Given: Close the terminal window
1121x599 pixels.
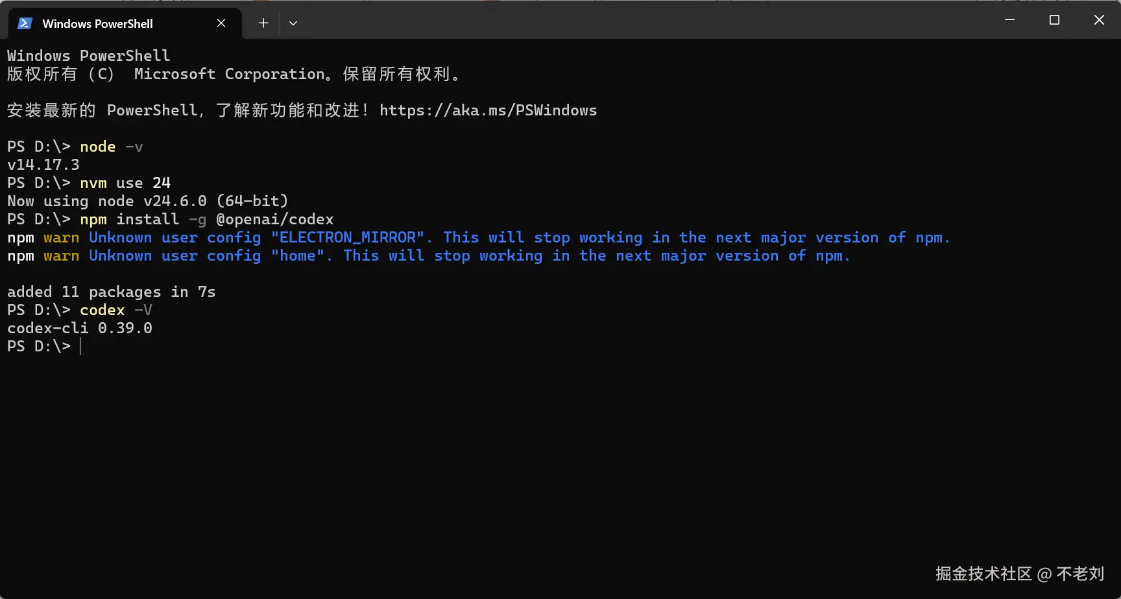Looking at the screenshot, I should pyautogui.click(x=1099, y=20).
